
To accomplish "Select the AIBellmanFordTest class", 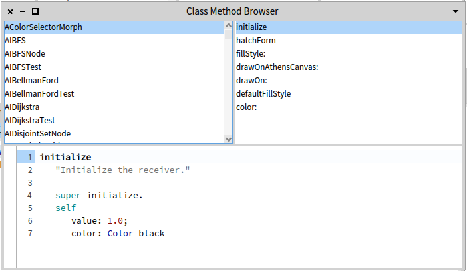I will tap(114, 94).
